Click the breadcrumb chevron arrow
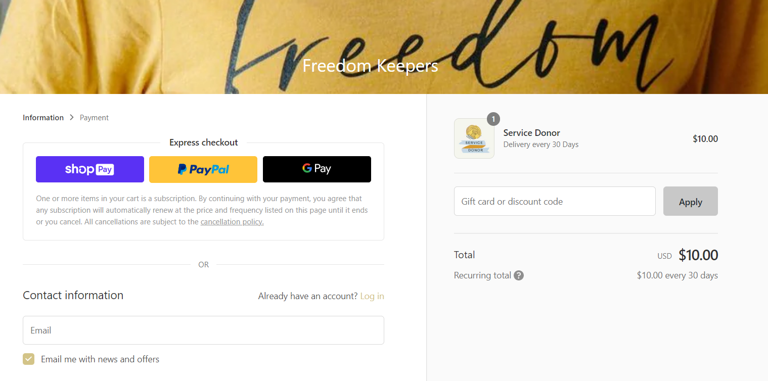768x381 pixels. [x=72, y=117]
